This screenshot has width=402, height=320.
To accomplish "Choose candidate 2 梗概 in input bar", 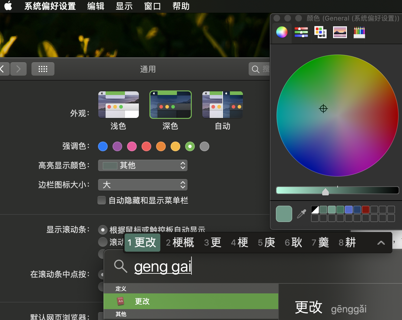I will (x=180, y=243).
